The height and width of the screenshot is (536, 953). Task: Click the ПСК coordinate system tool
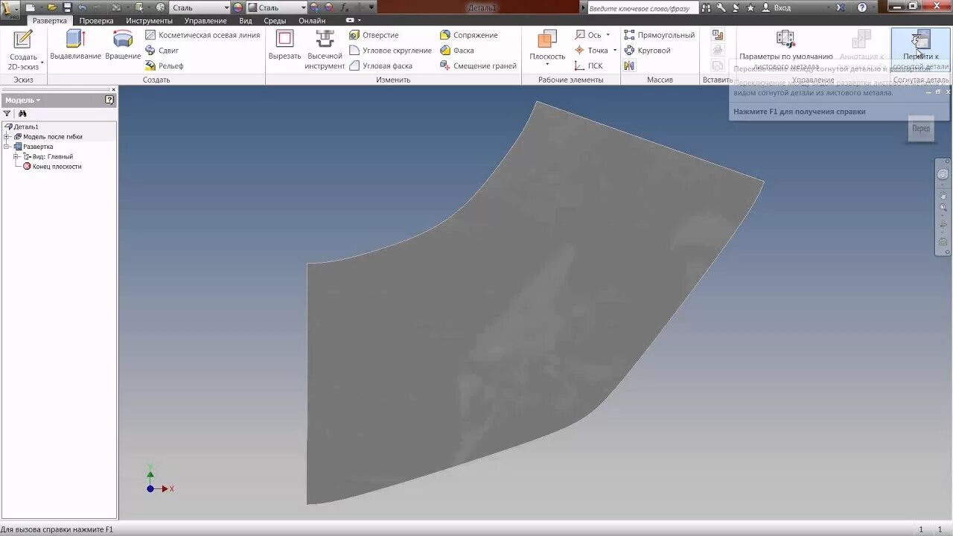588,66
